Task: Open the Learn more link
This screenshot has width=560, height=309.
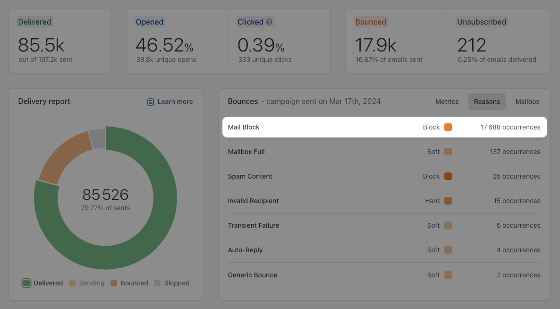Action: 175,102
